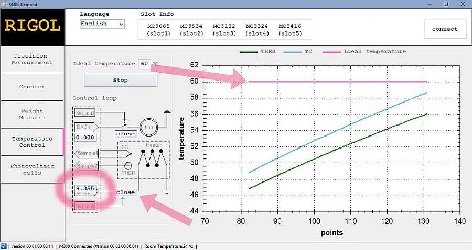
Task: Click the RIGOL logo
Action: (33, 25)
